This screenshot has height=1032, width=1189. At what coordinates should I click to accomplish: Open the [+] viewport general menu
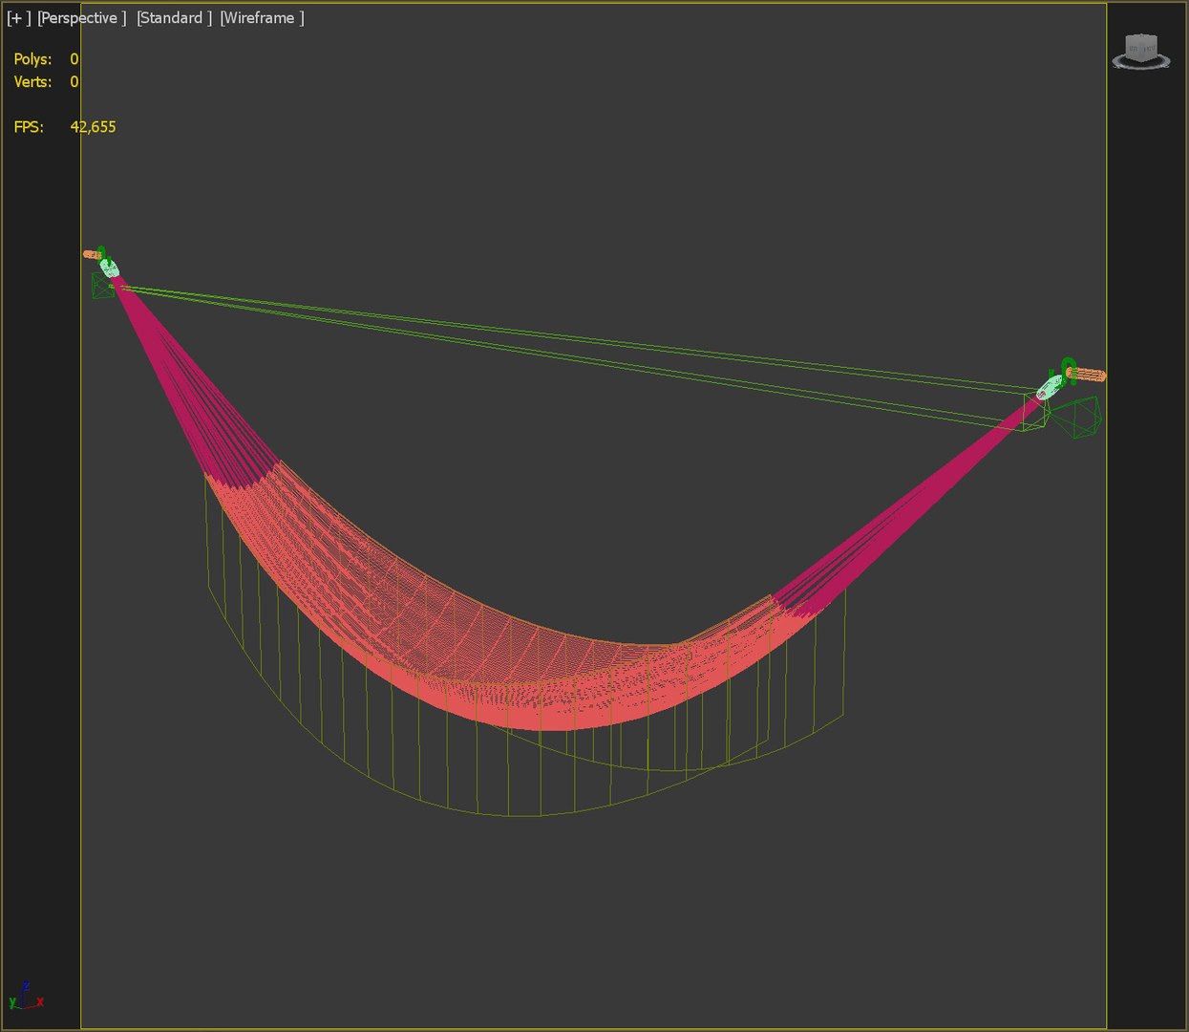click(x=19, y=18)
